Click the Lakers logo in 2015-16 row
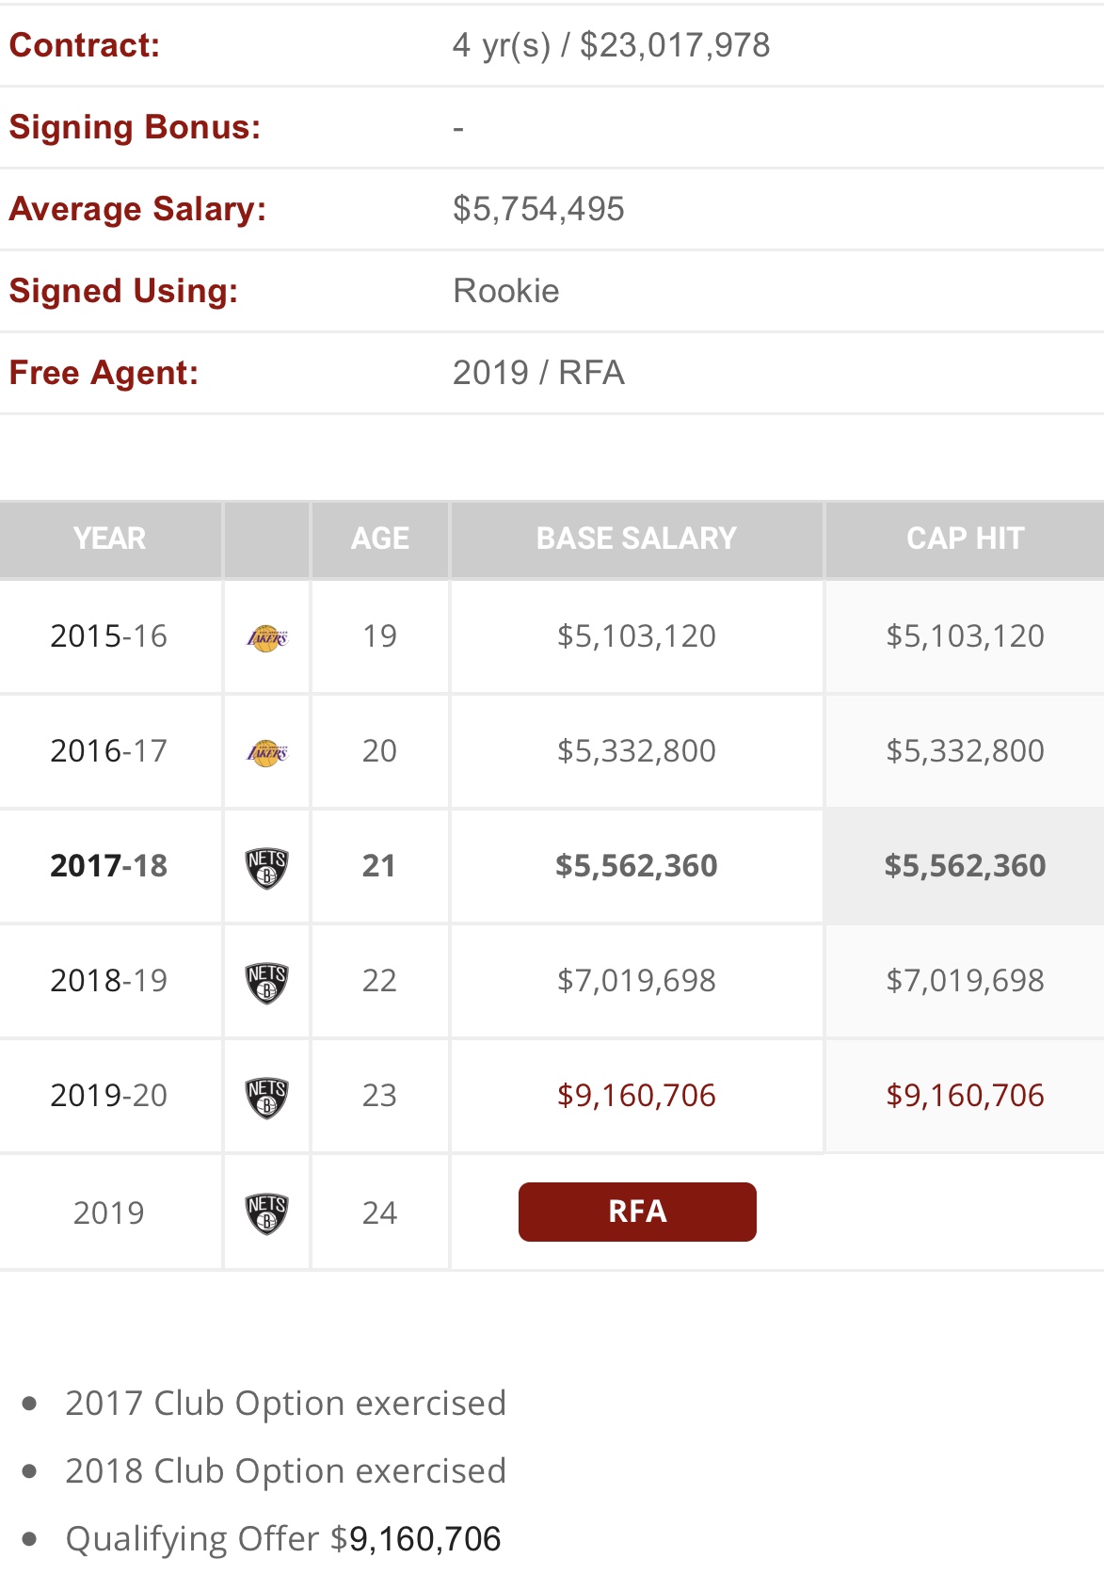The height and width of the screenshot is (1590, 1104). pos(267,637)
